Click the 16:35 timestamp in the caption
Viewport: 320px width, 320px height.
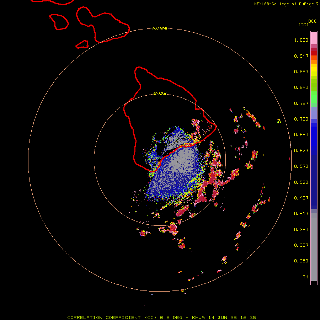(248, 318)
